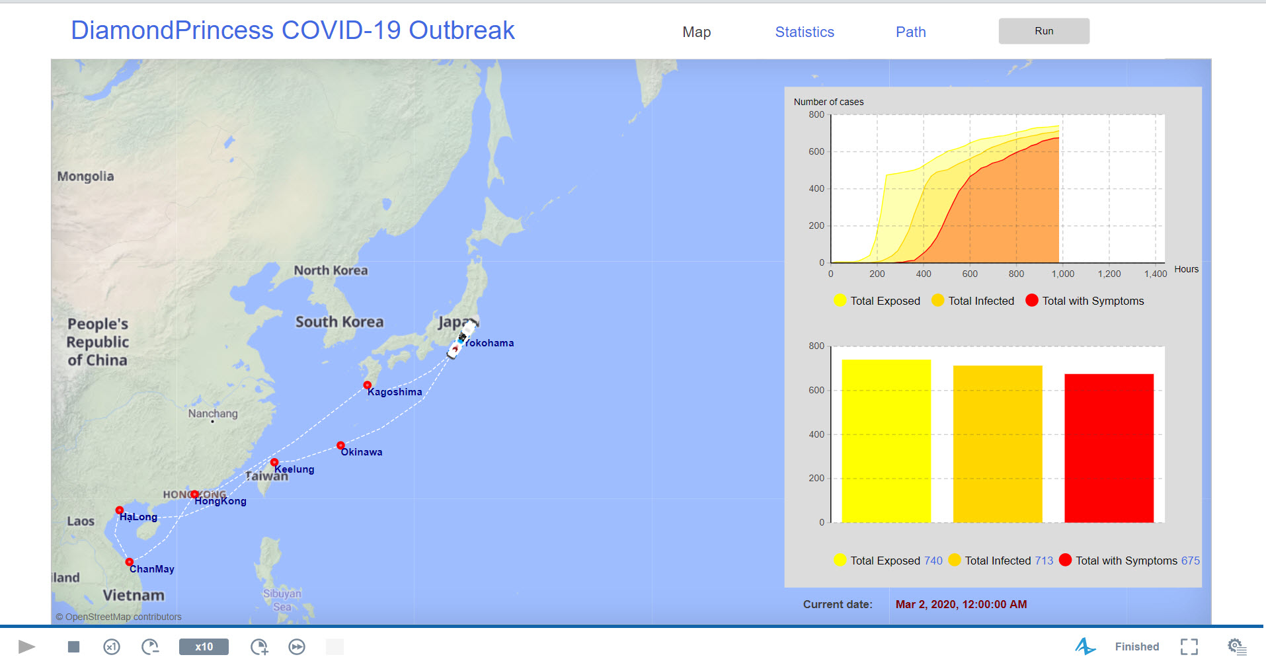1266x663 pixels.
Task: Select the Keelung port marker
Action: pyautogui.click(x=274, y=462)
